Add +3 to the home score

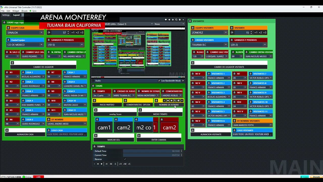coord(81,33)
